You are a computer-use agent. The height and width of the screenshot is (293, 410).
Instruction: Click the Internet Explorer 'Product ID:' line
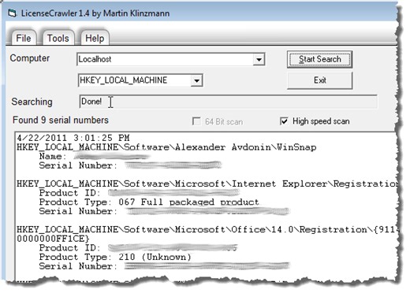click(139, 193)
